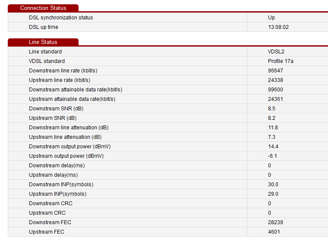
Task: Select Downstream output power value 14.4
Action: [x=273, y=147]
